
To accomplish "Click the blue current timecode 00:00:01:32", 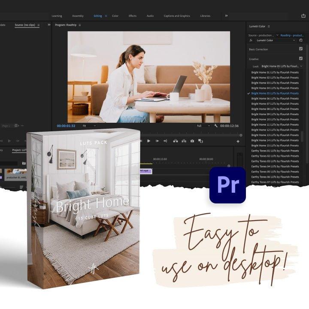I will 66,126.
